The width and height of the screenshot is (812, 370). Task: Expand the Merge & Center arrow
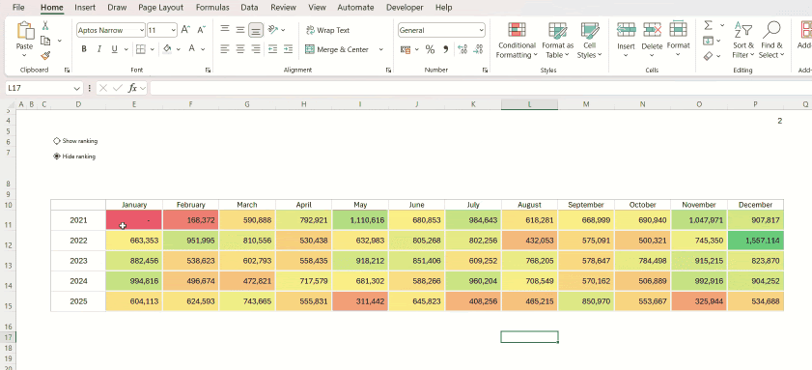381,49
